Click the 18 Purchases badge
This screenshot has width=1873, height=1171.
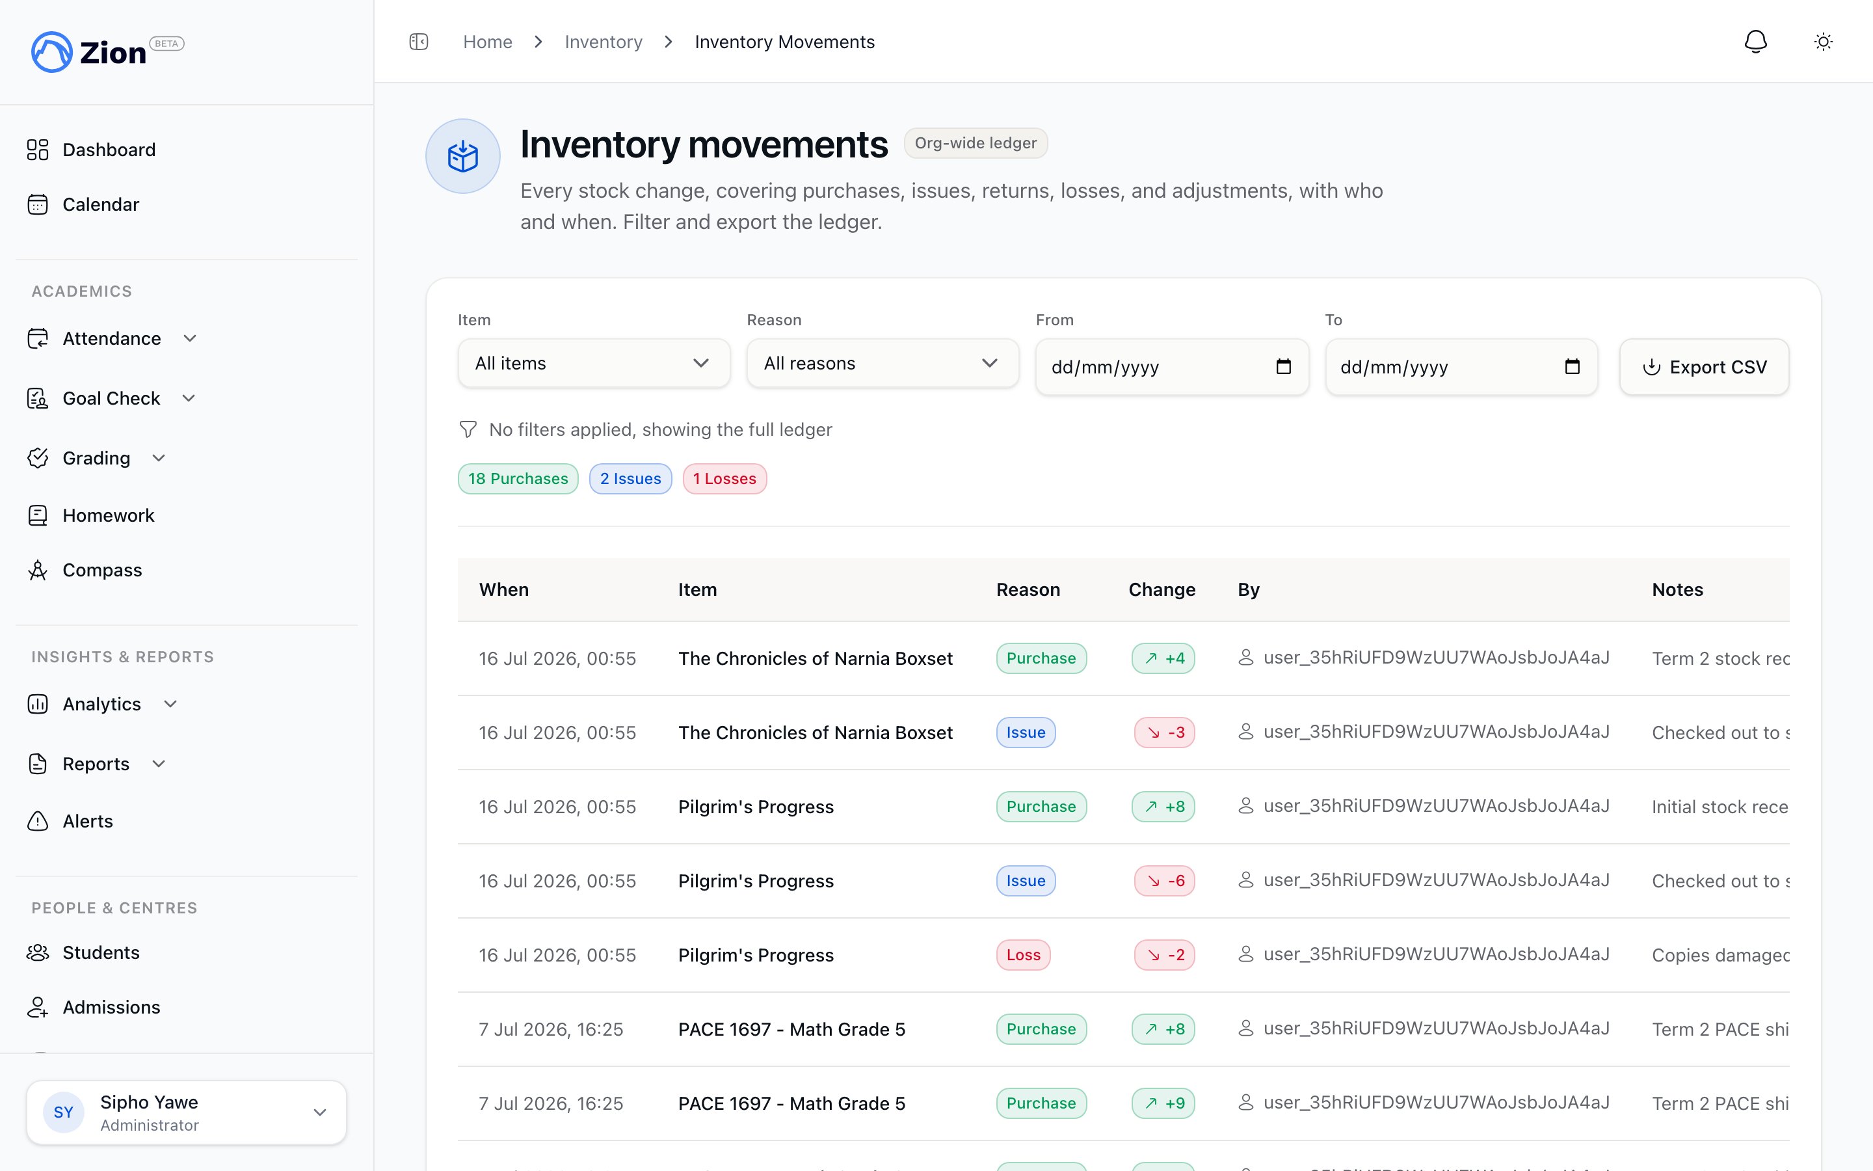pos(518,479)
